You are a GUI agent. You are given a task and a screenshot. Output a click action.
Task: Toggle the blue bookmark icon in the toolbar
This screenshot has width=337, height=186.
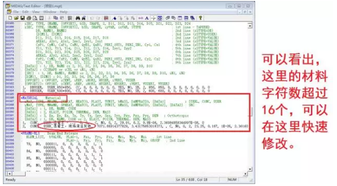click(114, 18)
